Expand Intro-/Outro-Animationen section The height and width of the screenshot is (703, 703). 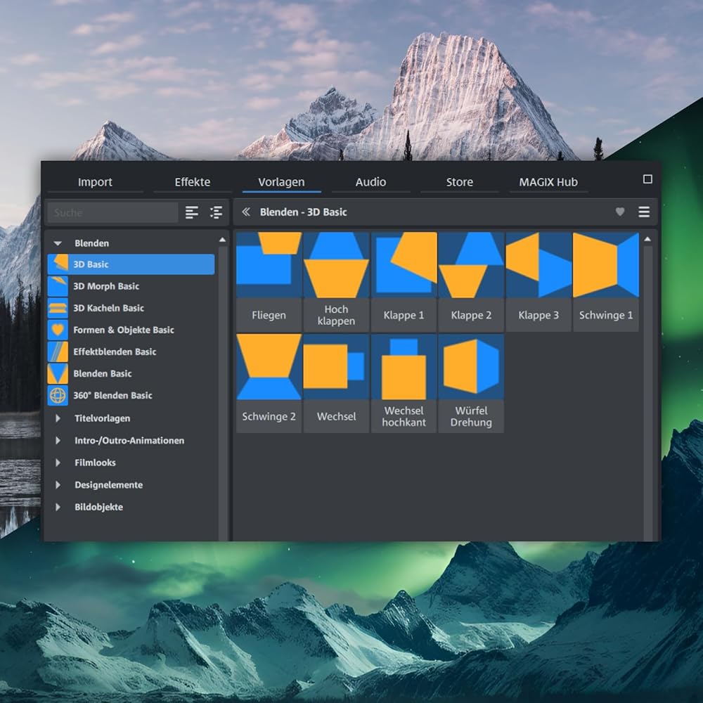pyautogui.click(x=58, y=441)
